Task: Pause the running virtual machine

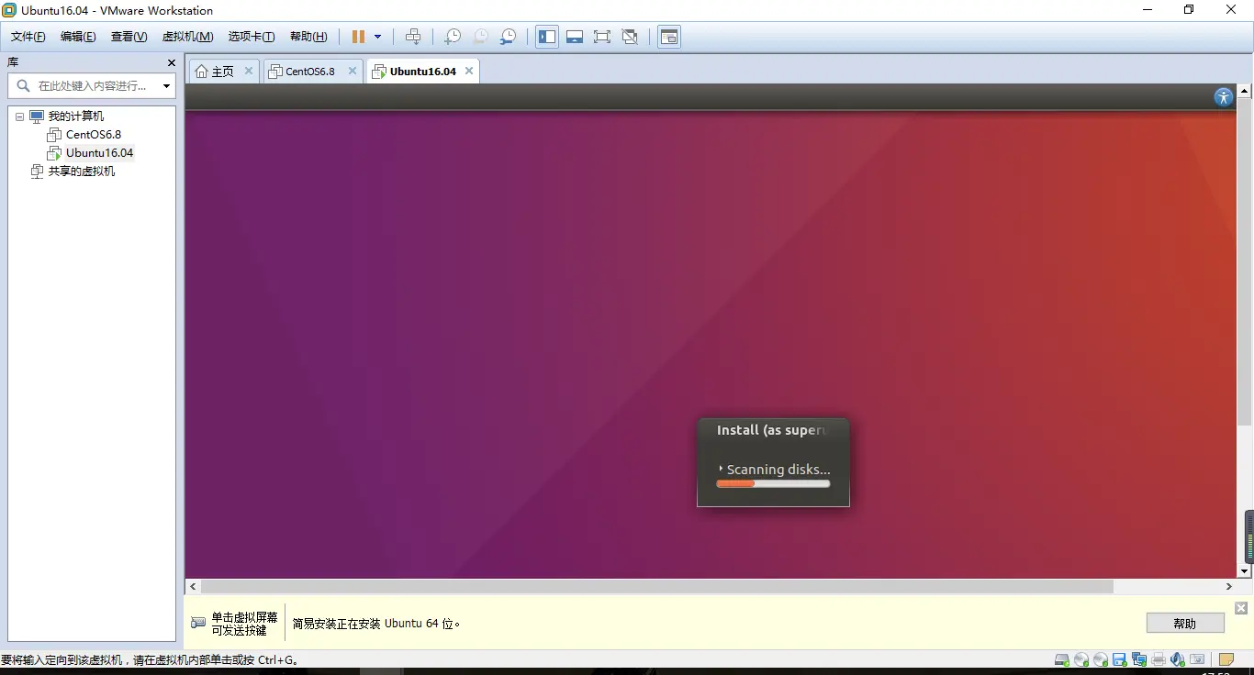Action: 358,37
